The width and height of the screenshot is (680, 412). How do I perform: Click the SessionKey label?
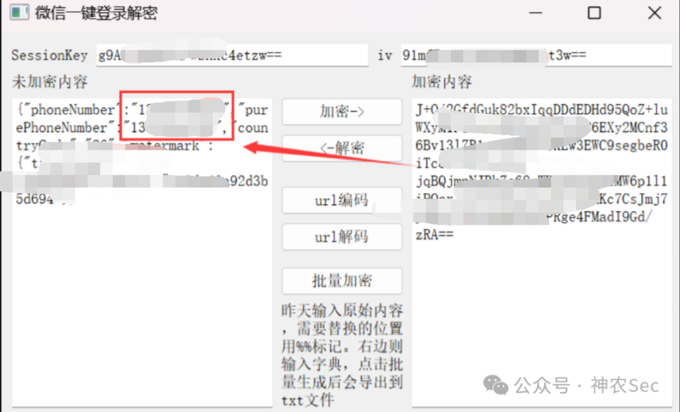[50, 55]
